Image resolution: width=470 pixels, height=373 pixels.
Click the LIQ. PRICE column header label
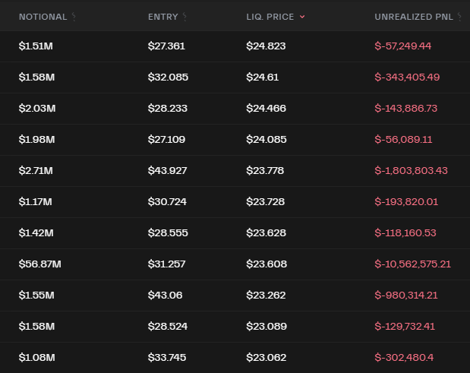click(269, 17)
